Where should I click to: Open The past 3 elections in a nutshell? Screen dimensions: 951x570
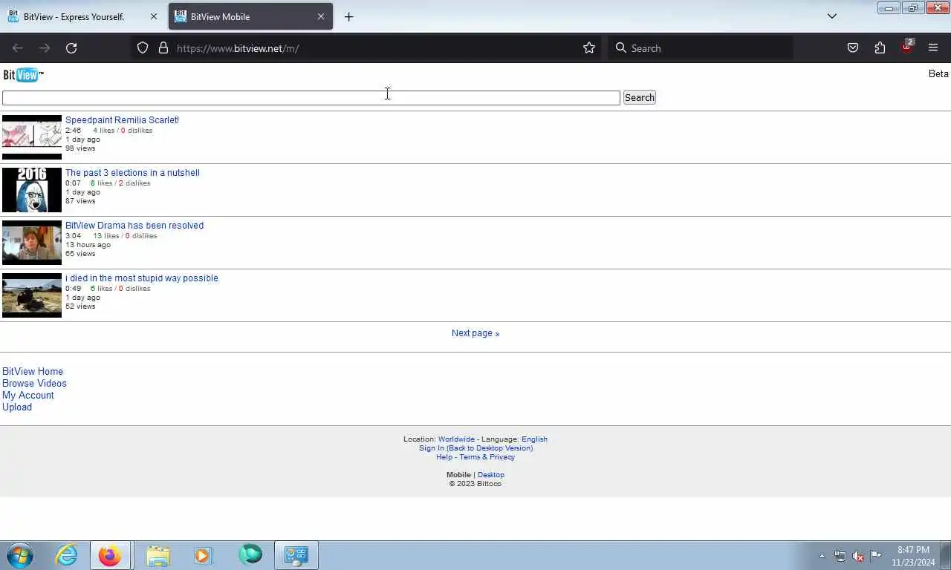(x=132, y=173)
